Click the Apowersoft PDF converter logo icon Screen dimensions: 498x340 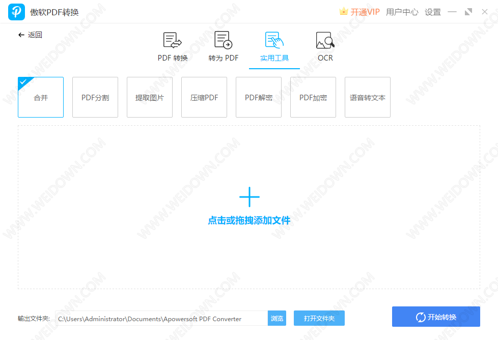coord(16,12)
